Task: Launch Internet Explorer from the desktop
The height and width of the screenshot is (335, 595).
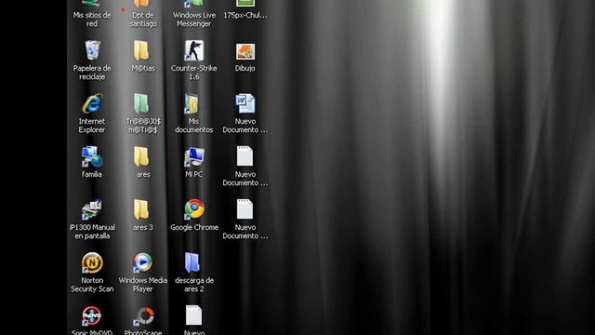Action: coord(92,103)
